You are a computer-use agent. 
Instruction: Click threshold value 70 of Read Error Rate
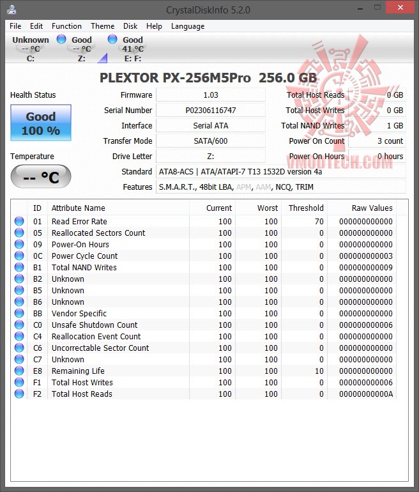point(319,222)
